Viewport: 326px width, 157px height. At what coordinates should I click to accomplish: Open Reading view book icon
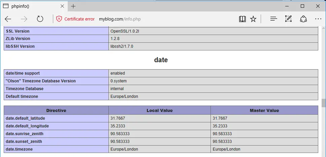[242, 19]
